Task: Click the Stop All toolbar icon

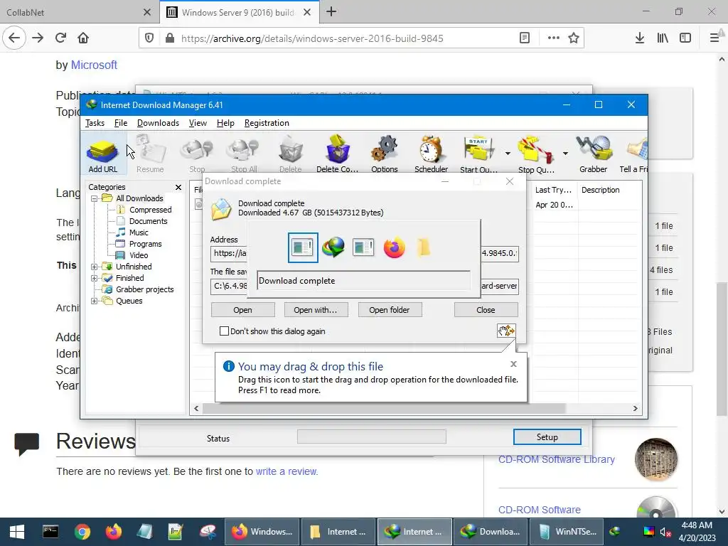Action: pos(245,156)
